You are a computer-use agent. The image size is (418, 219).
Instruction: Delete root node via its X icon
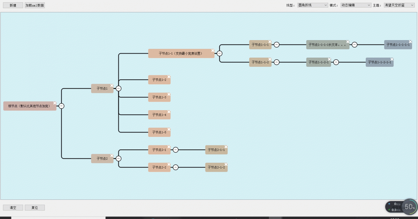click(55, 103)
